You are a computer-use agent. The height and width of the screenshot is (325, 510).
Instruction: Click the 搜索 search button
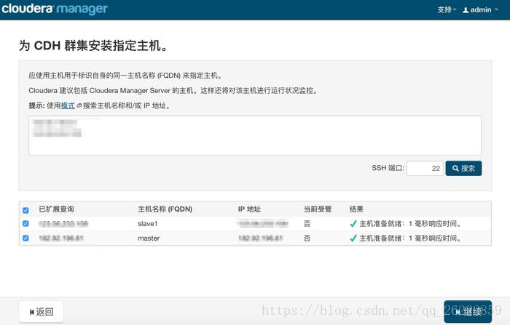click(x=463, y=168)
